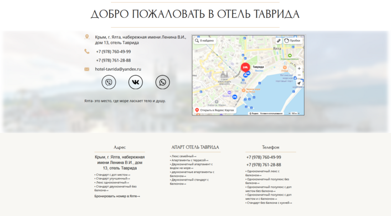Click footer phone +7 (978) 761-28-88
The width and height of the screenshot is (391, 216).
264,165
